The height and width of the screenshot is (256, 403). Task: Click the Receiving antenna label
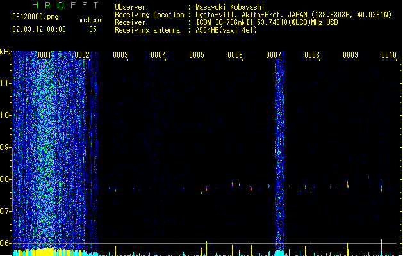pyautogui.click(x=147, y=30)
